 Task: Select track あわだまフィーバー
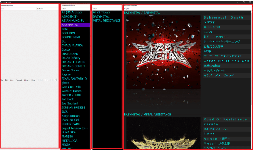click(x=227, y=129)
